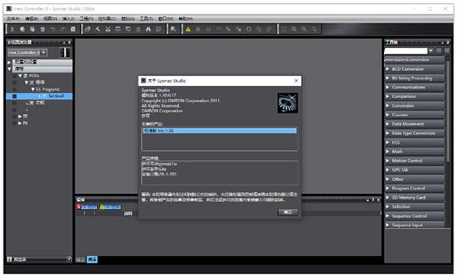457x278 pixels.
Task: Click the red error filter icon in build pane
Action: click(78, 207)
